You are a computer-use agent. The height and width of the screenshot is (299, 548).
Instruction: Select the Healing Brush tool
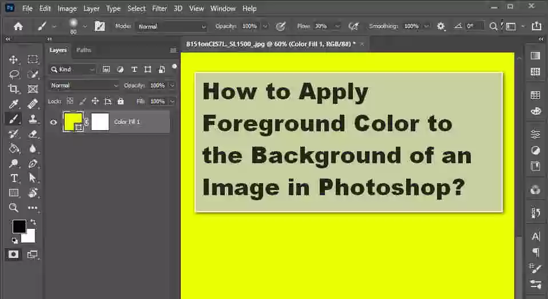33,104
